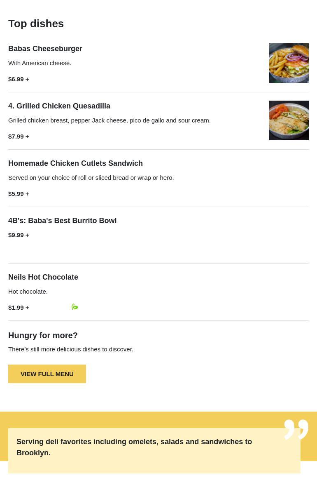The height and width of the screenshot is (485, 317).
Task: Click the green leaf icon near Hot Chocolate
Action: 75,307
